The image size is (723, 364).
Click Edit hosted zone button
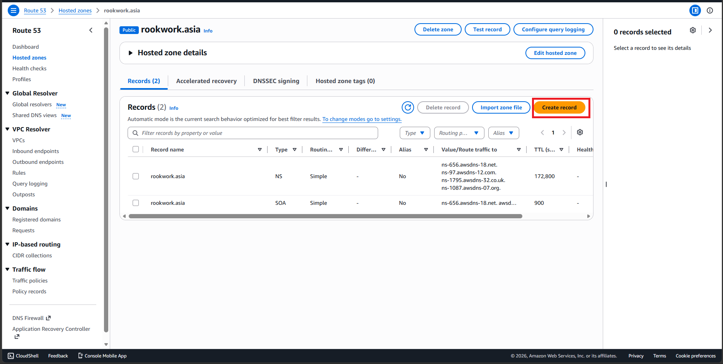(555, 53)
